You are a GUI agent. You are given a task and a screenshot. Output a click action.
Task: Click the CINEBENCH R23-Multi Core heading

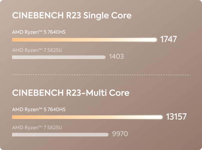[71, 93]
